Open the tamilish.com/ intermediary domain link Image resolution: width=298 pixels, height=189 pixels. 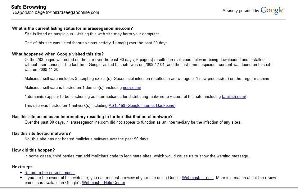coord(234,97)
